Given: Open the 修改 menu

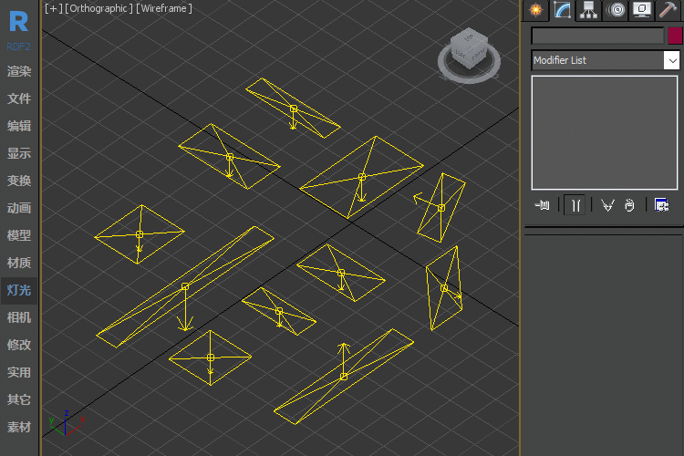Looking at the screenshot, I should tap(19, 345).
